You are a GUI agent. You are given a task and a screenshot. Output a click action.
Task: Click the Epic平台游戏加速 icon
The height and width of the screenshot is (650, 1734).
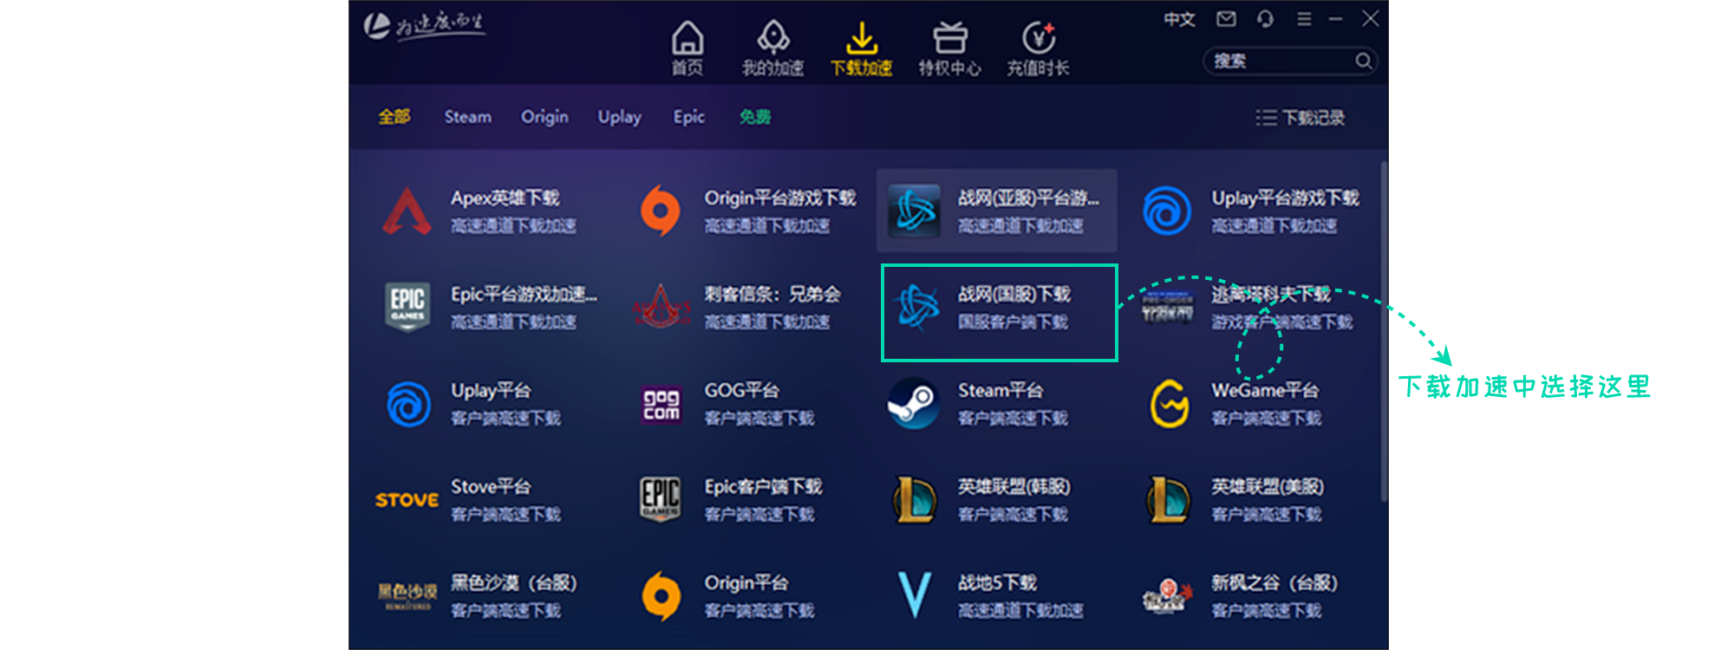[407, 307]
